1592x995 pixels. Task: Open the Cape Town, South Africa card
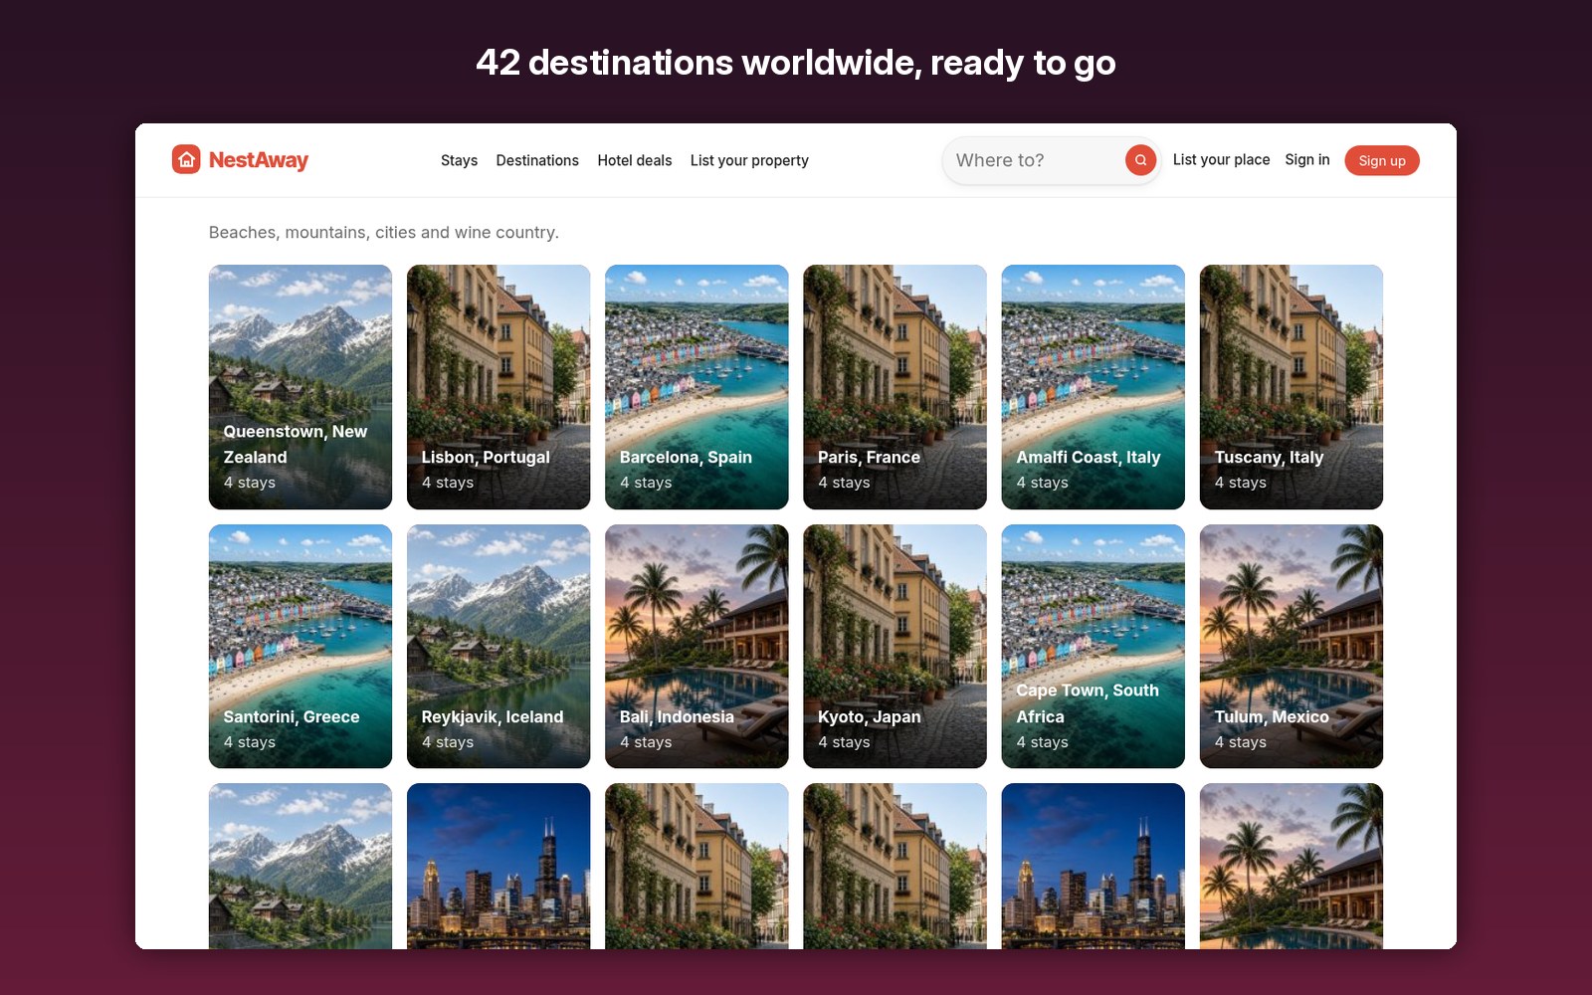click(1093, 647)
